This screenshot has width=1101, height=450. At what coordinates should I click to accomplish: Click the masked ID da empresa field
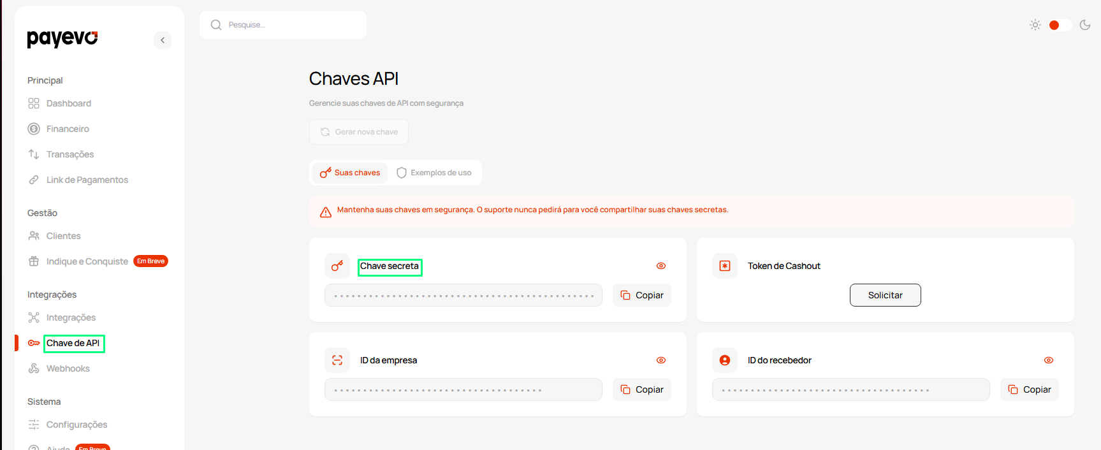pos(463,389)
